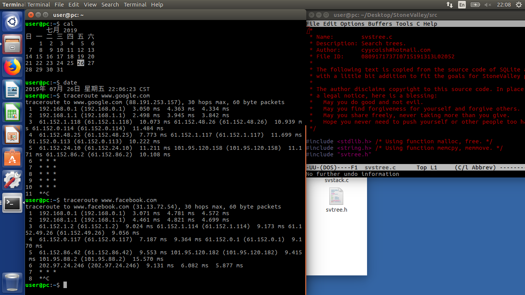Open Firefox from the dock
The image size is (525, 295).
12,67
